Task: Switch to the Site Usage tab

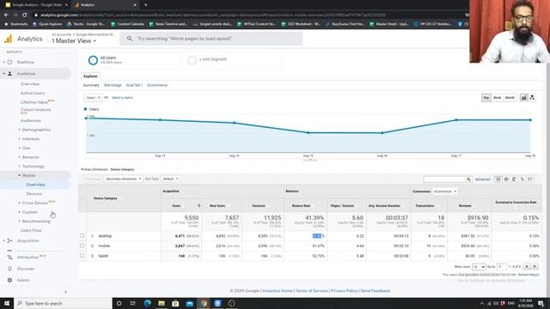Action: (x=113, y=85)
